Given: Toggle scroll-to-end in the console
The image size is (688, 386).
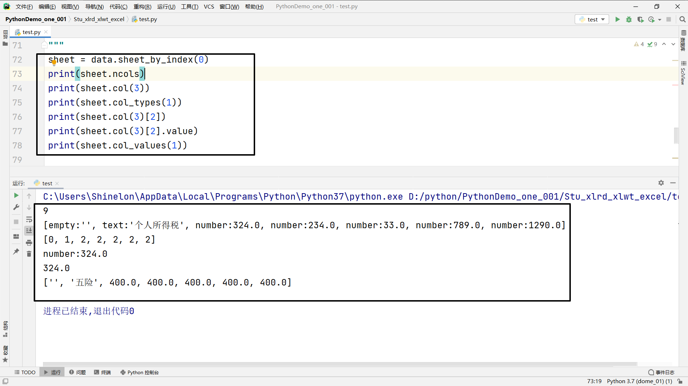Looking at the screenshot, I should coord(29,230).
